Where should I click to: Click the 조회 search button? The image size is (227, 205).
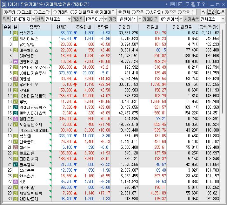212,12
